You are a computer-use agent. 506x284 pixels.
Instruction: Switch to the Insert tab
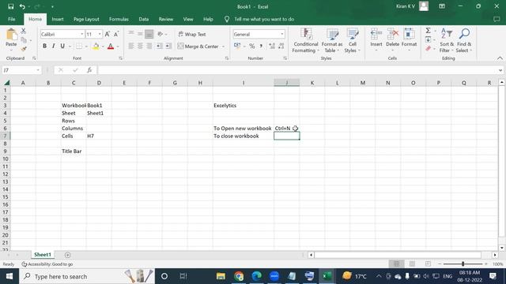[x=58, y=19]
